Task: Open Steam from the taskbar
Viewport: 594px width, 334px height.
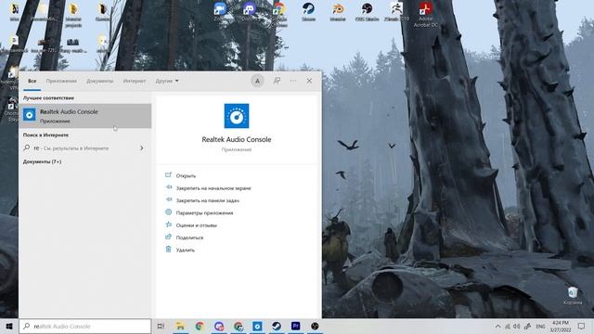Action: point(277,326)
